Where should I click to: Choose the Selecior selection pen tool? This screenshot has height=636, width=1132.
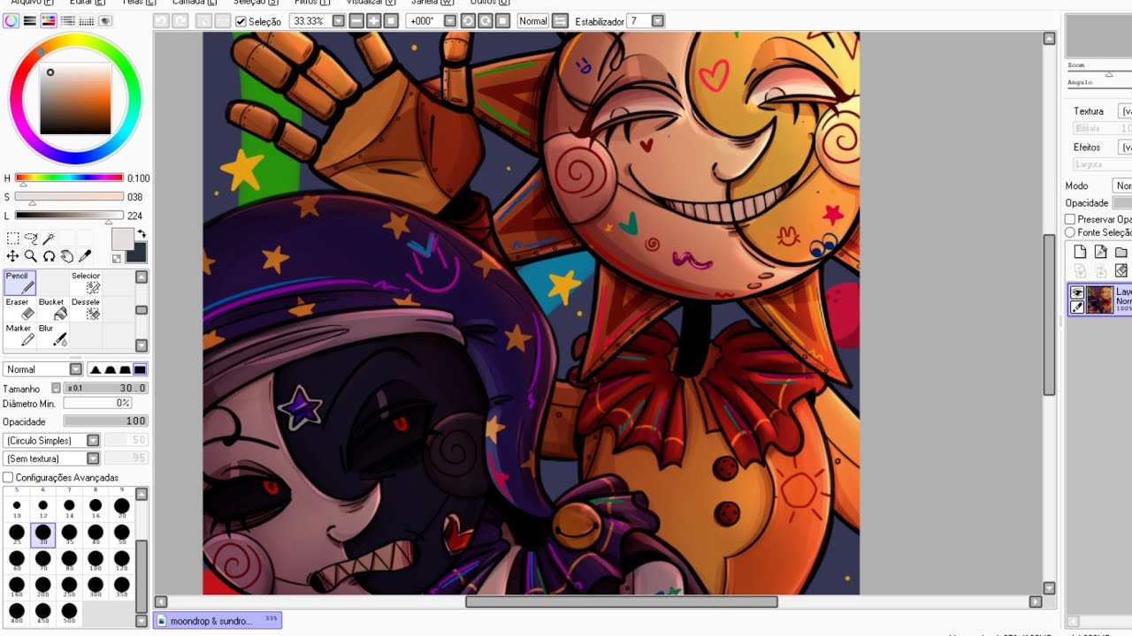point(86,283)
